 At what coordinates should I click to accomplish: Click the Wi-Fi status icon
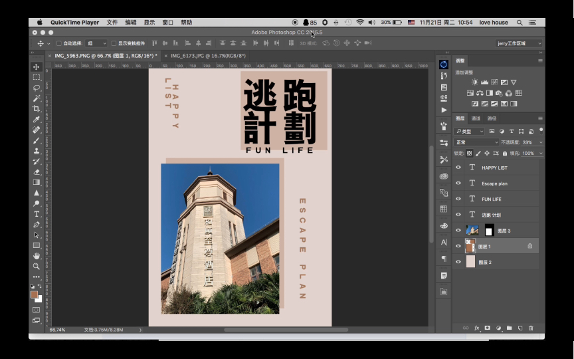tap(360, 23)
